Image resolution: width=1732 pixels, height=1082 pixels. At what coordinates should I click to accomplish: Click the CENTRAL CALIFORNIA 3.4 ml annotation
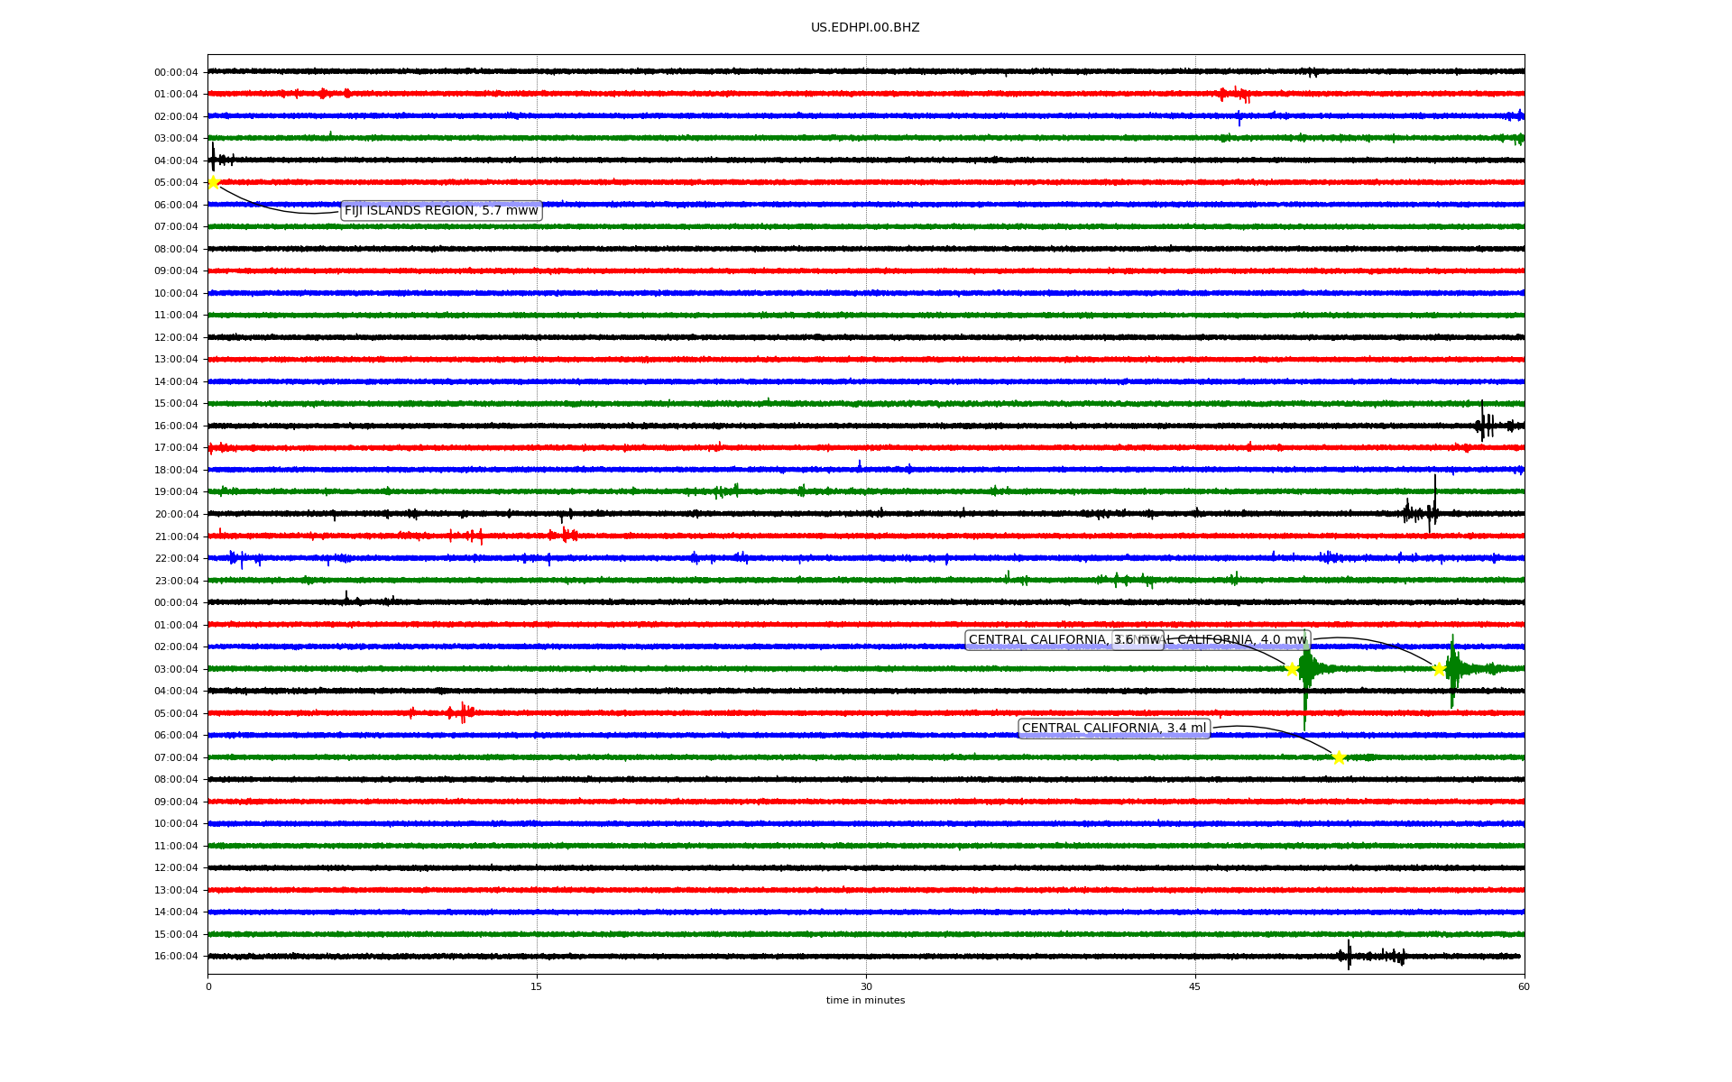click(x=1113, y=729)
